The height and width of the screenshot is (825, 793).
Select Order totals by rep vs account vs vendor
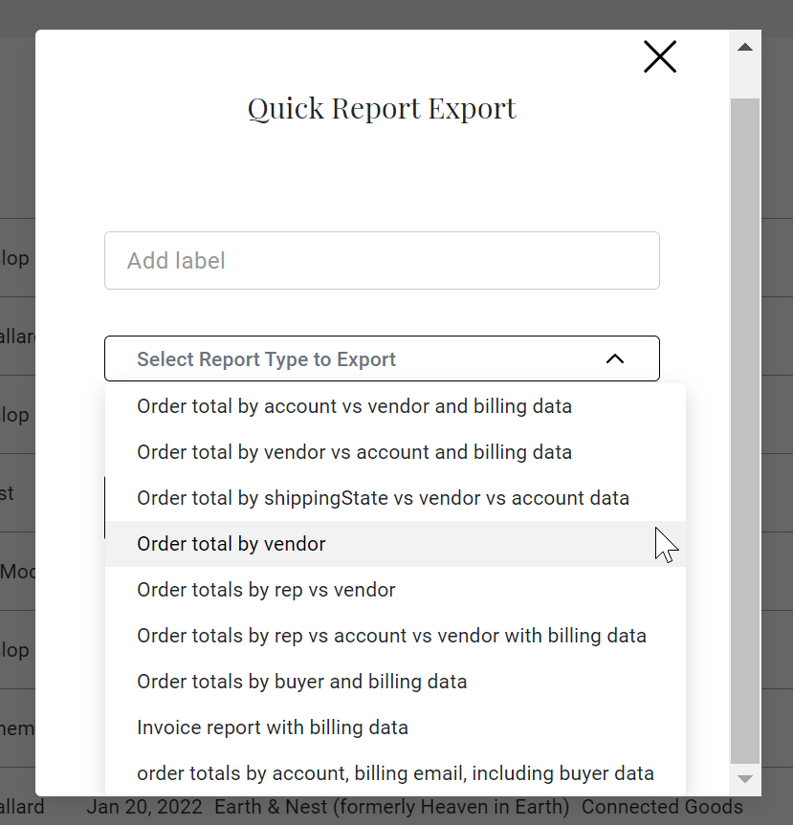pos(391,636)
